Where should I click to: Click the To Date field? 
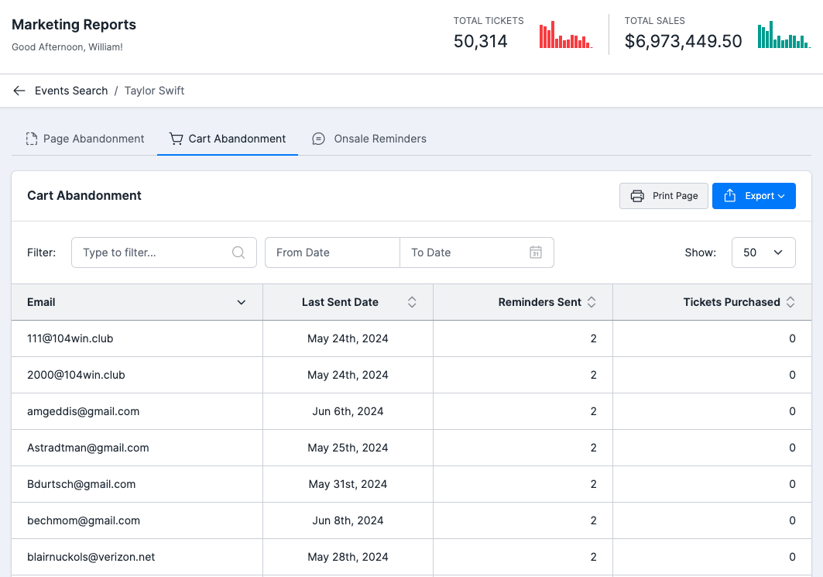(465, 252)
